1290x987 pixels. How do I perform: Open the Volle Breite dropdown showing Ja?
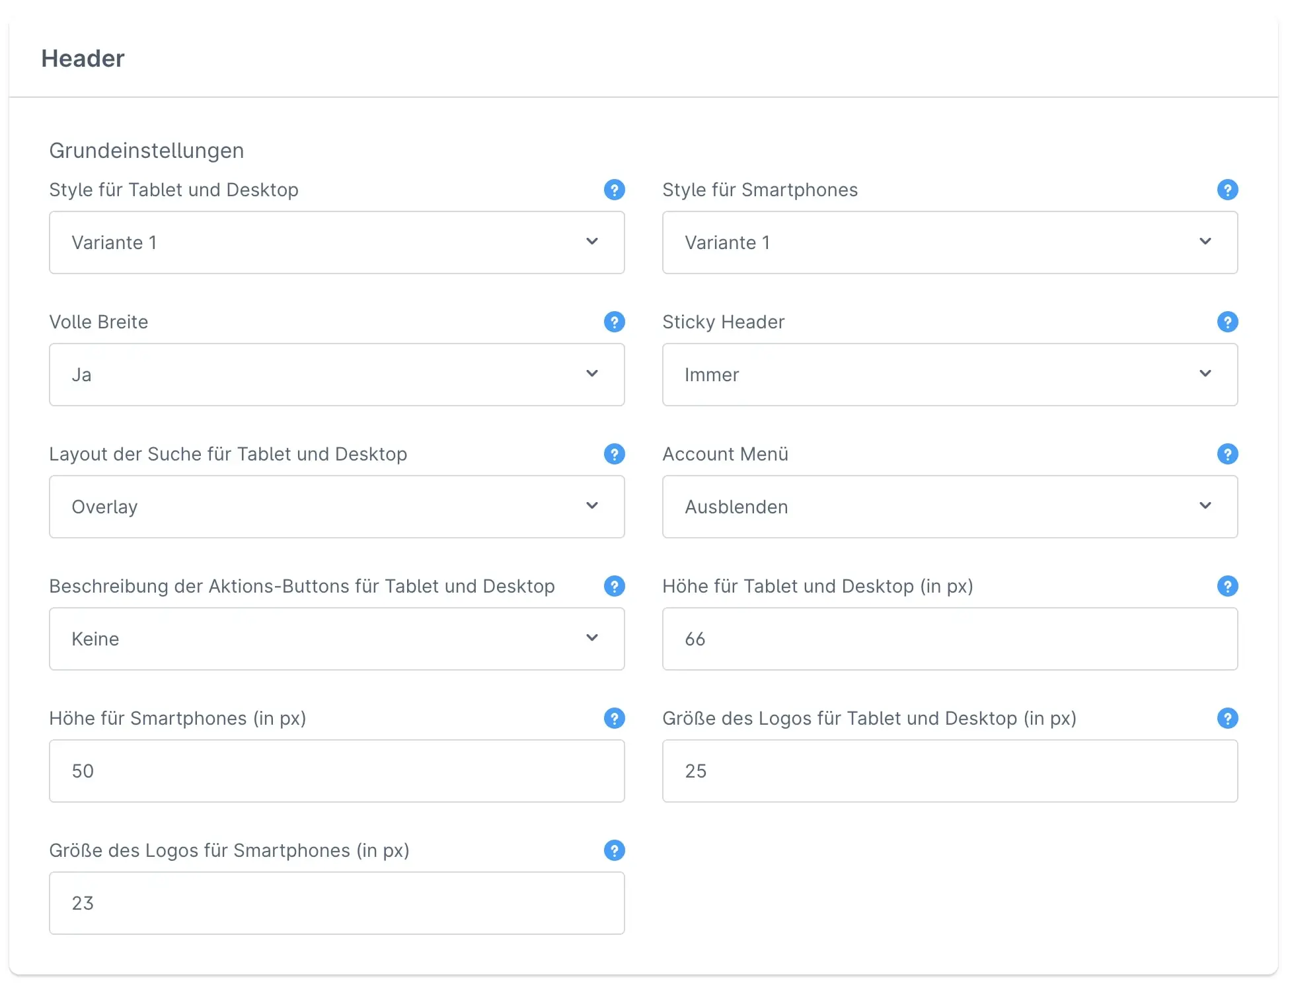click(336, 375)
